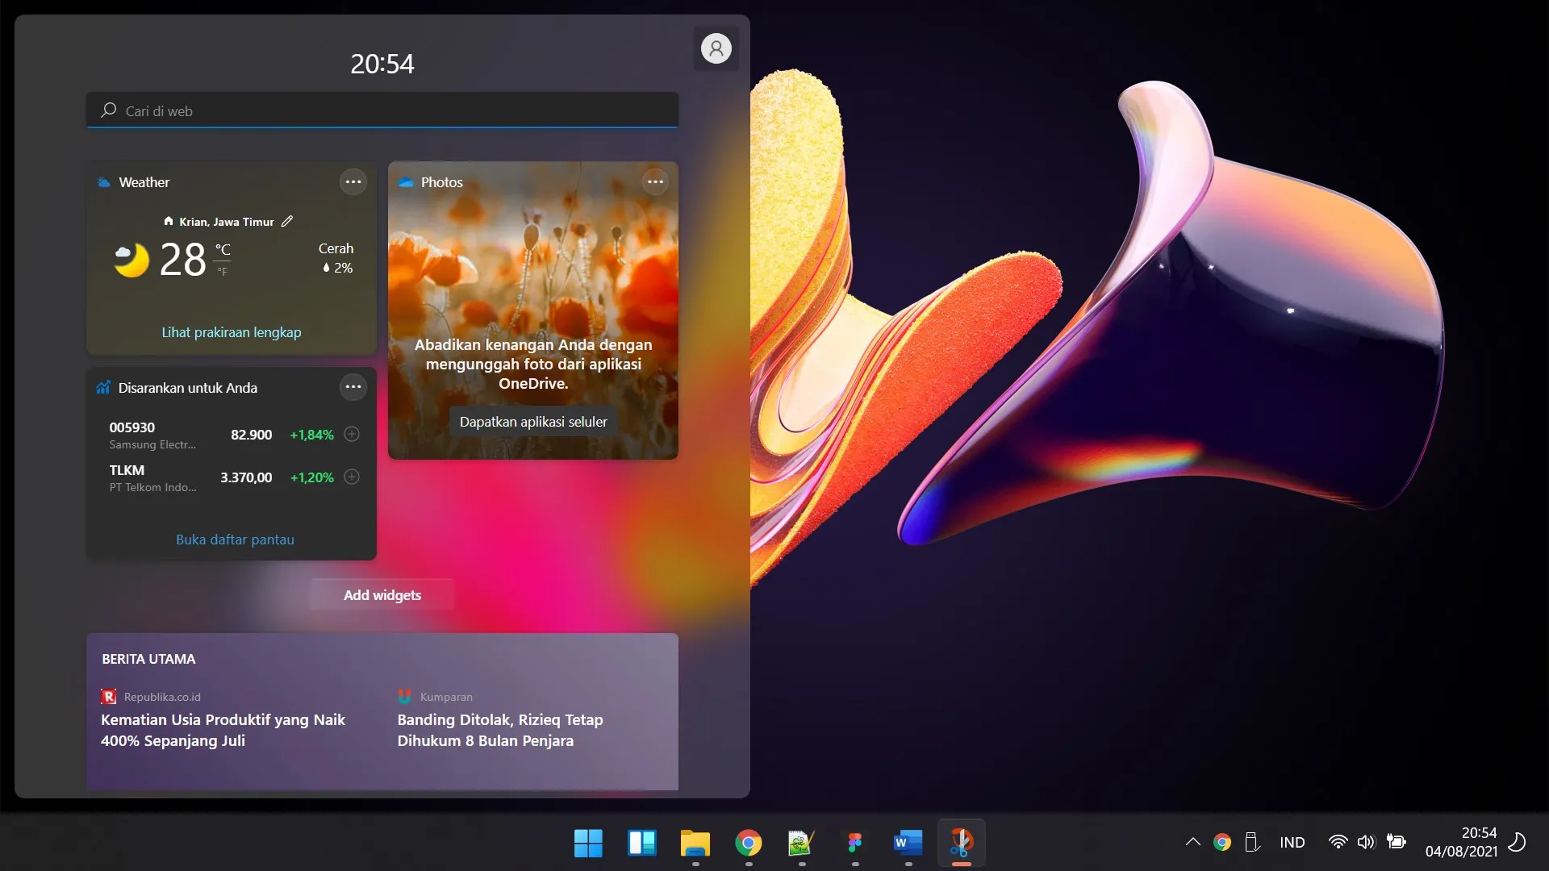Switch temperature unit to Fahrenheit

[223, 272]
